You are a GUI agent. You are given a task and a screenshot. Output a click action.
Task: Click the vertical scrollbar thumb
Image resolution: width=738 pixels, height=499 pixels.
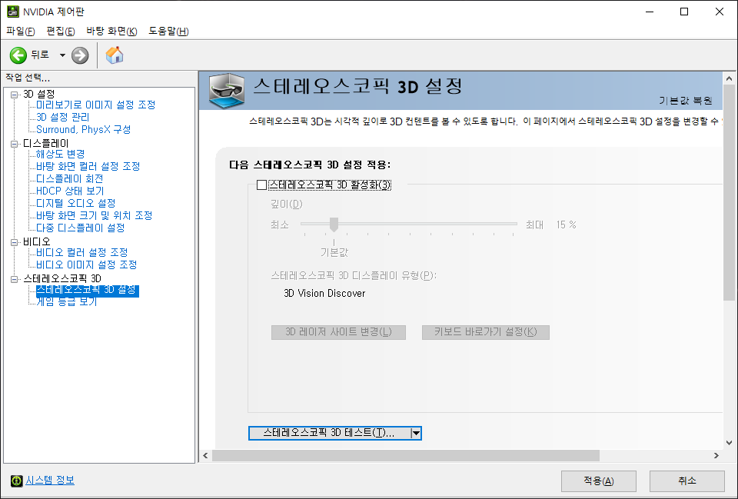[729, 192]
